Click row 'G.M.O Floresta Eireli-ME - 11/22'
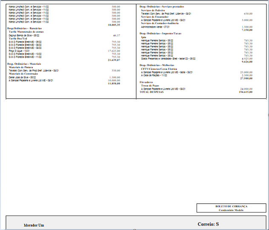Viewport: 269px width, 230px height. (x=25, y=57)
